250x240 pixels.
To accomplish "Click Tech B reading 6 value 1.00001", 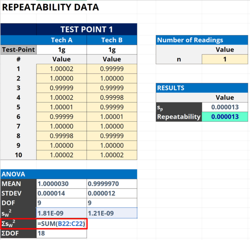I will pyautogui.click(x=112, y=117).
